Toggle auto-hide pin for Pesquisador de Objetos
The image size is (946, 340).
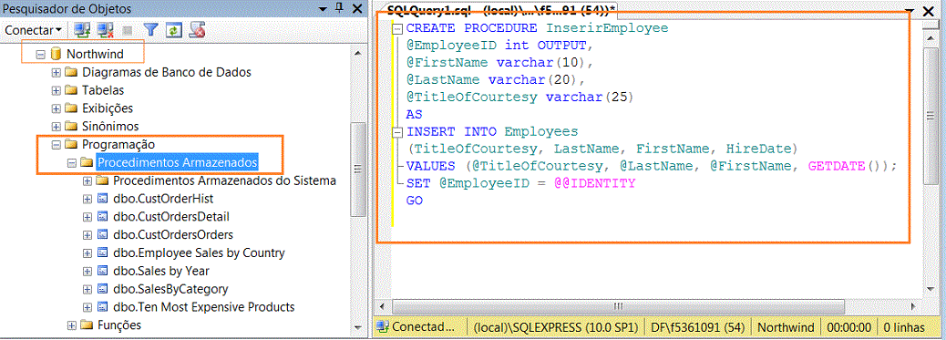340,8
